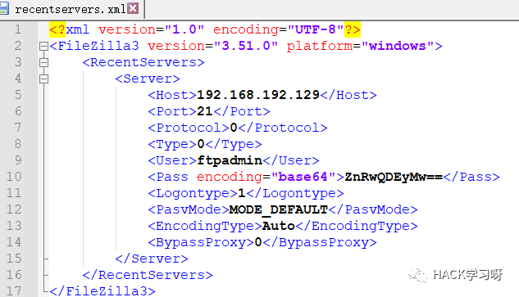519x297 pixels.
Task: Click the opening BypassProxy tag
Action: coord(201,242)
